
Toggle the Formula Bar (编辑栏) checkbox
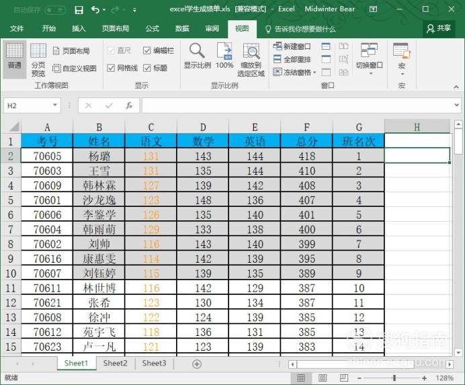coord(146,50)
